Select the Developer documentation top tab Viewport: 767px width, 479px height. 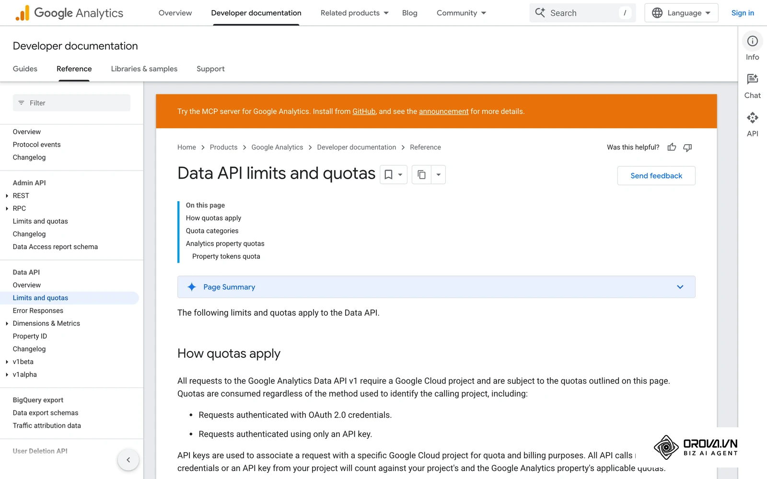tap(256, 13)
